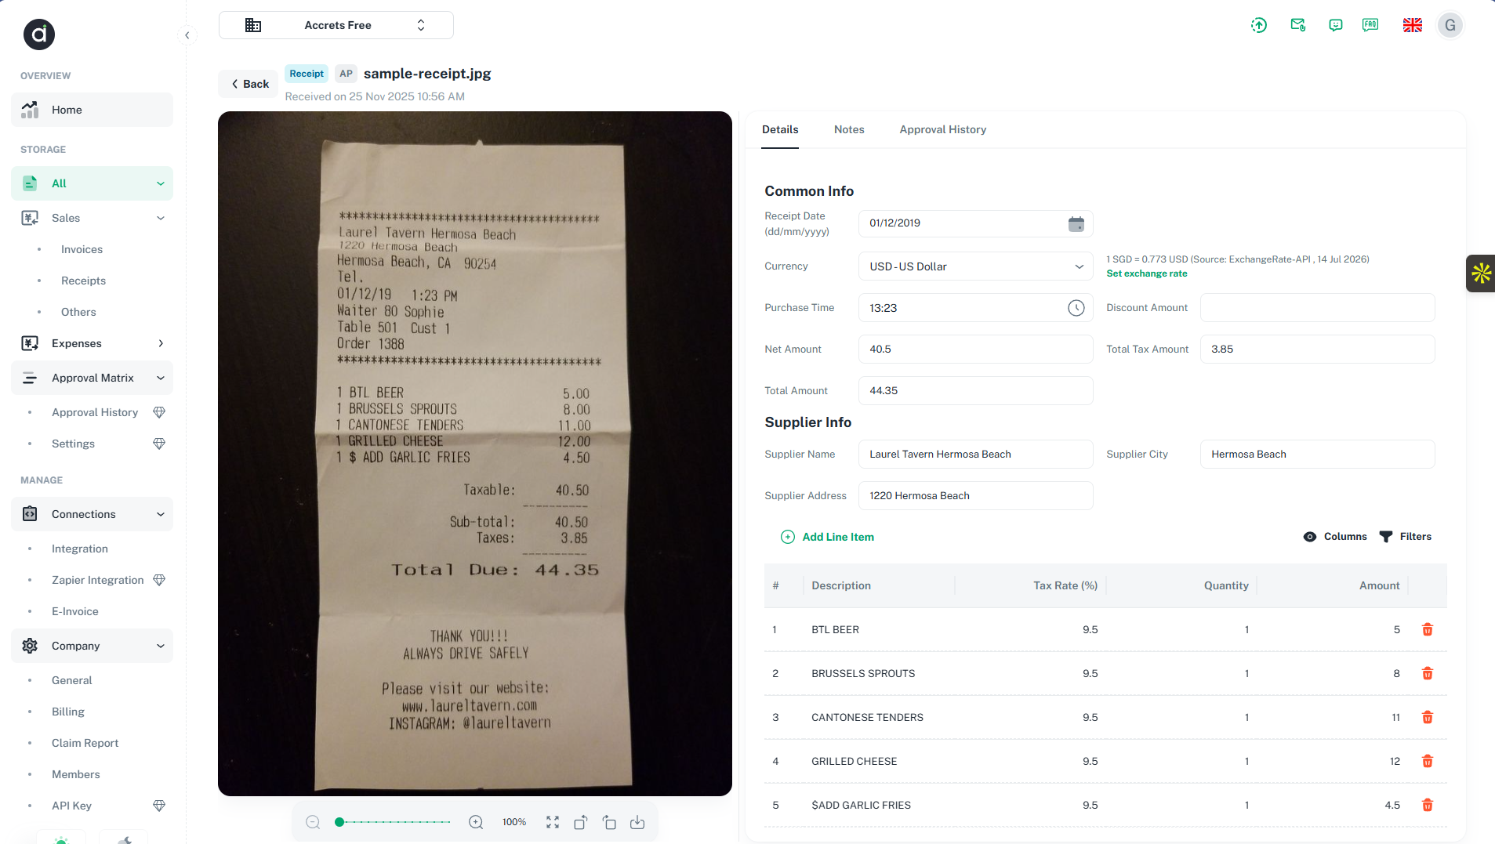This screenshot has width=1495, height=844.
Task: Zoom in the receipt using plus magnifier
Action: [x=476, y=822]
